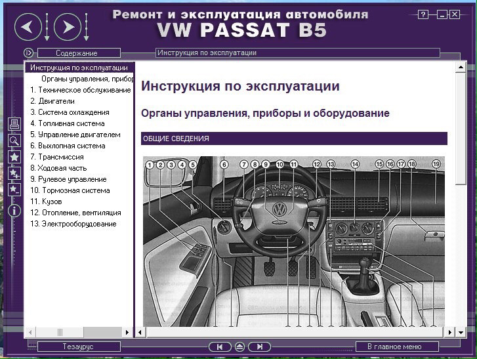477x359 pixels.
Task: Open chapter 12. Отопление, вентиляция
Action: point(75,213)
